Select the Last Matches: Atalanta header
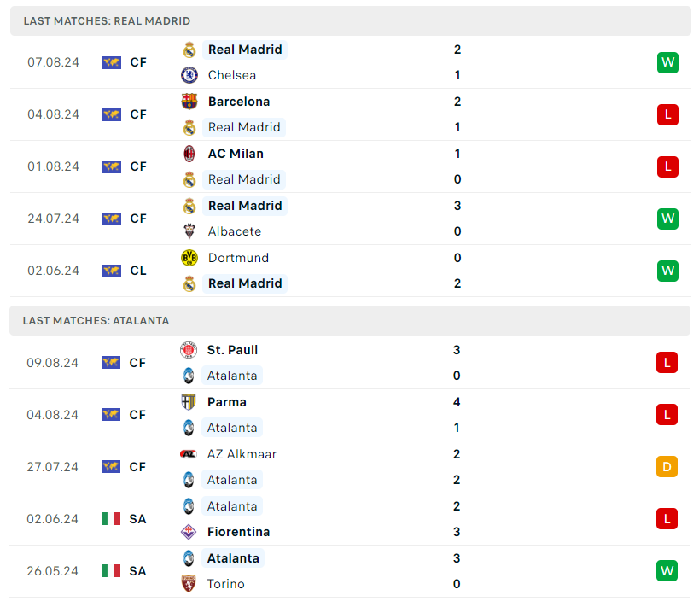699x607 pixels. tap(96, 320)
